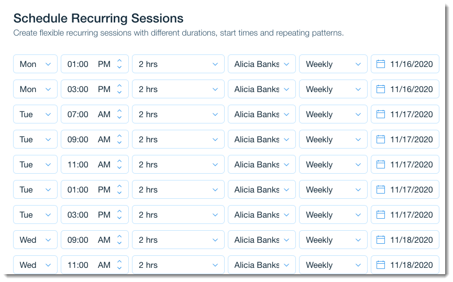Open the Mon day dropdown in first row
The width and height of the screenshot is (453, 282).
click(x=35, y=64)
